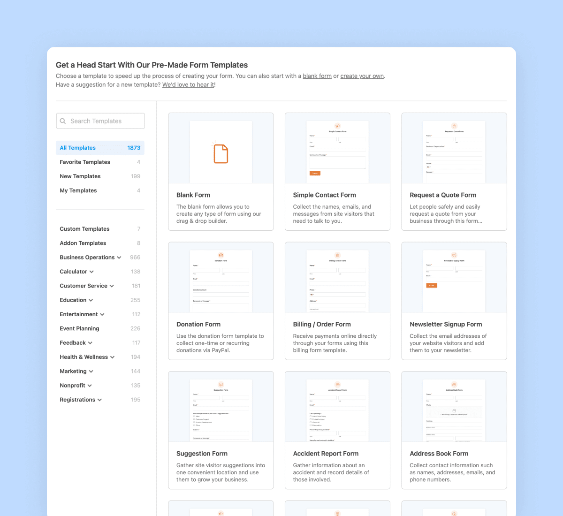This screenshot has width=563, height=516.
Task: Open Favorite Templates
Action: coord(85,162)
